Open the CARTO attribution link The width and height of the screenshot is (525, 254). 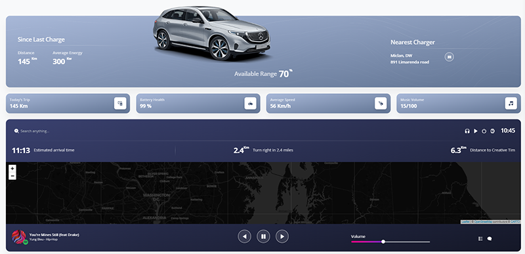tap(515, 222)
